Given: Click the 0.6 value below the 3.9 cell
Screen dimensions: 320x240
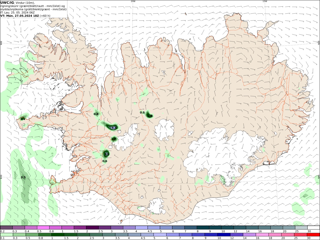Looking at the screenshot, I should [105, 161].
